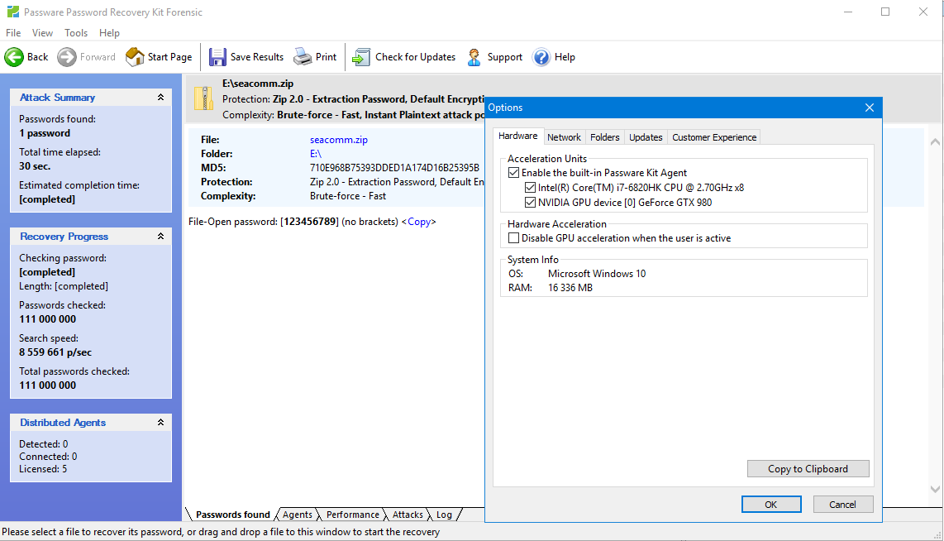Viewport: 944px width, 541px height.
Task: Select the Passwords found bottom tab
Action: pyautogui.click(x=232, y=515)
